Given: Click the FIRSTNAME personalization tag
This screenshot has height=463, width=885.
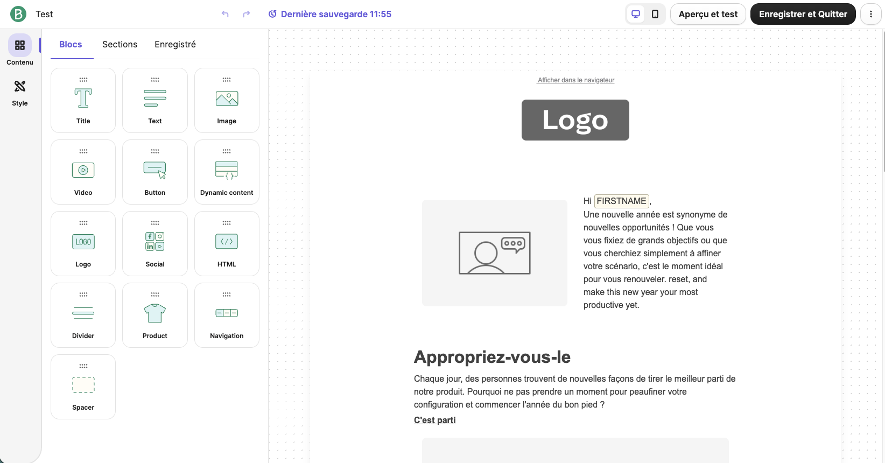Looking at the screenshot, I should pos(621,201).
